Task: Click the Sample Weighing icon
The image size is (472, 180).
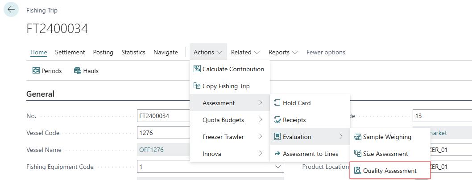Action: tap(357, 137)
